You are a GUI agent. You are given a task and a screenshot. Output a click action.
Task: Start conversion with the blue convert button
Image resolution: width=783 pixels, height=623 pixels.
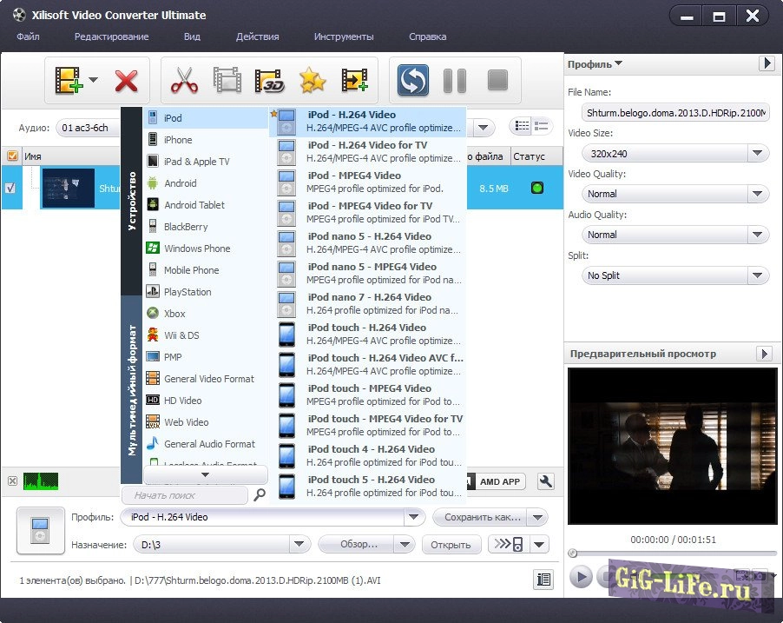coord(413,82)
